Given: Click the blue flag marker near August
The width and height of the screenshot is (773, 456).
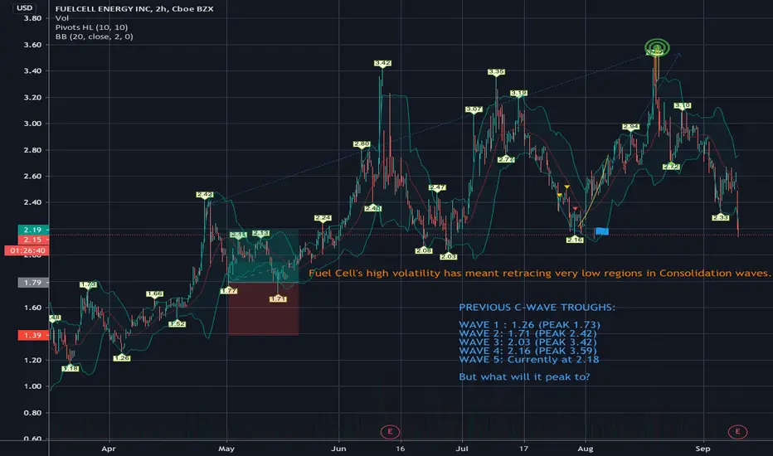Looking at the screenshot, I should coord(601,230).
